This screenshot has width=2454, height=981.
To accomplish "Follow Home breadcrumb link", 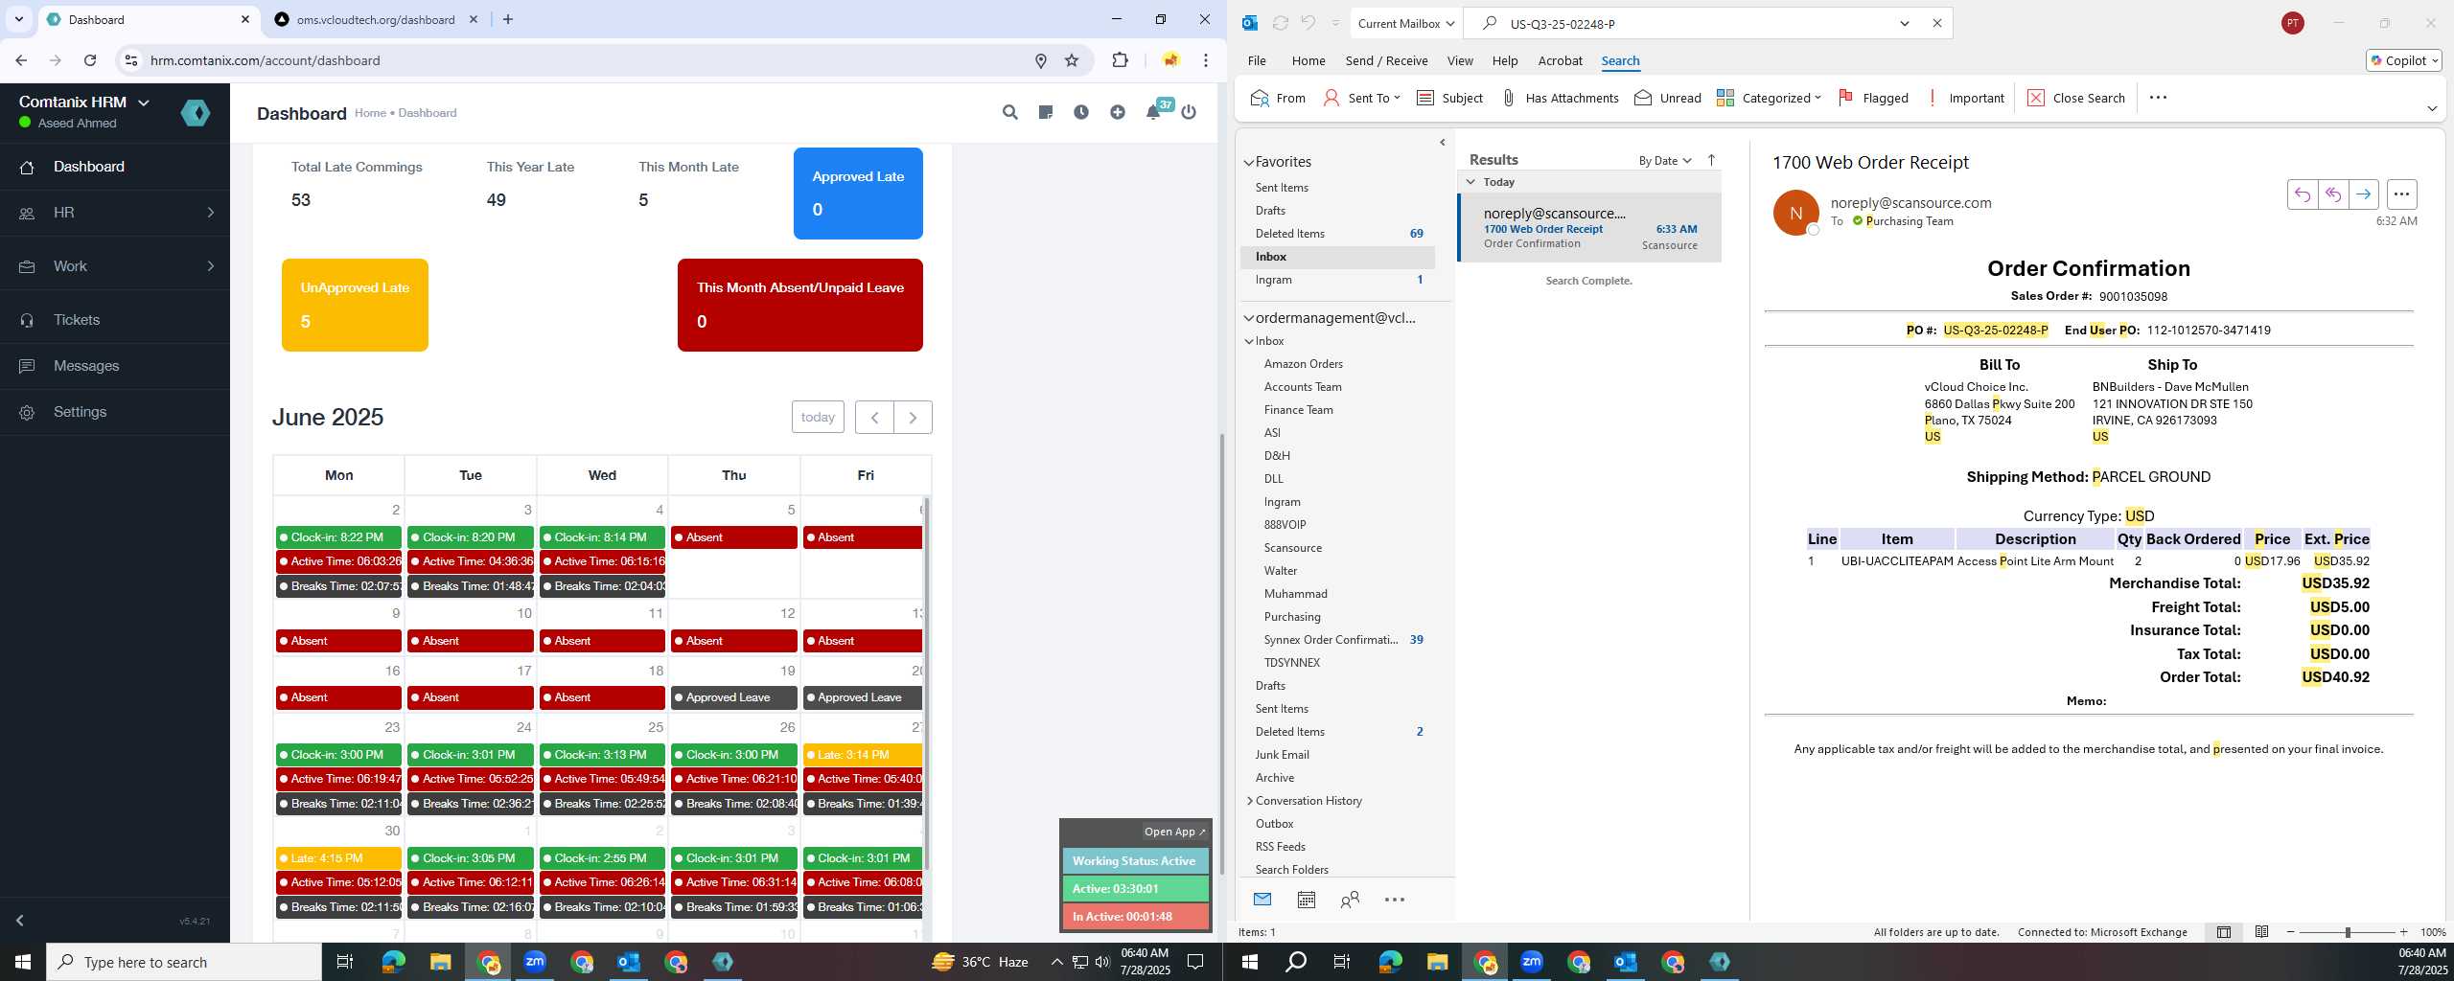I will click(x=370, y=113).
